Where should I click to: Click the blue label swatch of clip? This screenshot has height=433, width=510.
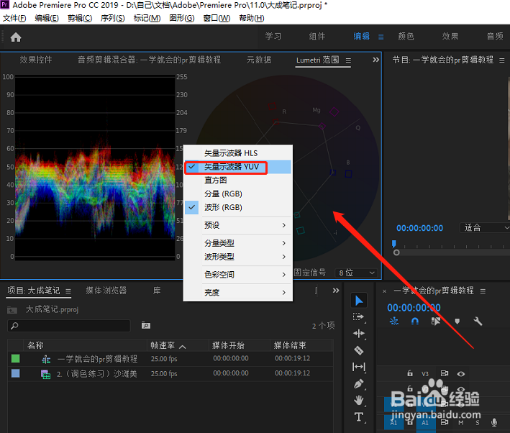15,373
